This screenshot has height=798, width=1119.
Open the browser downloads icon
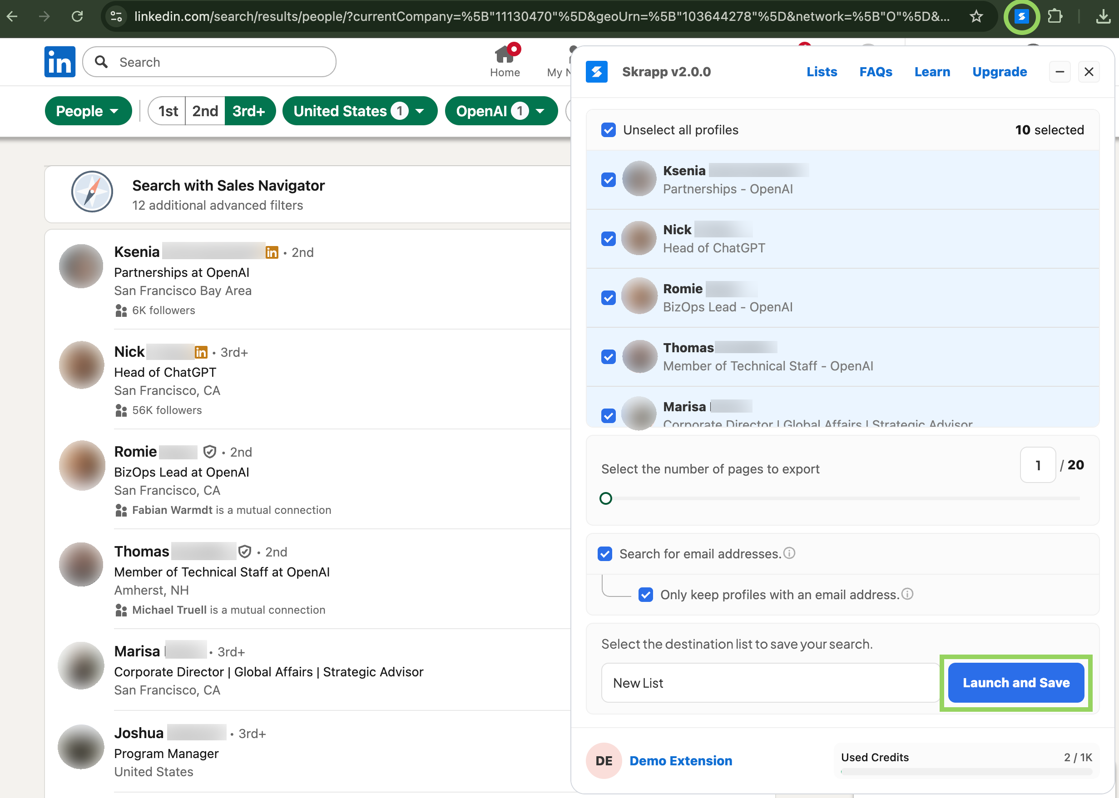[1103, 17]
